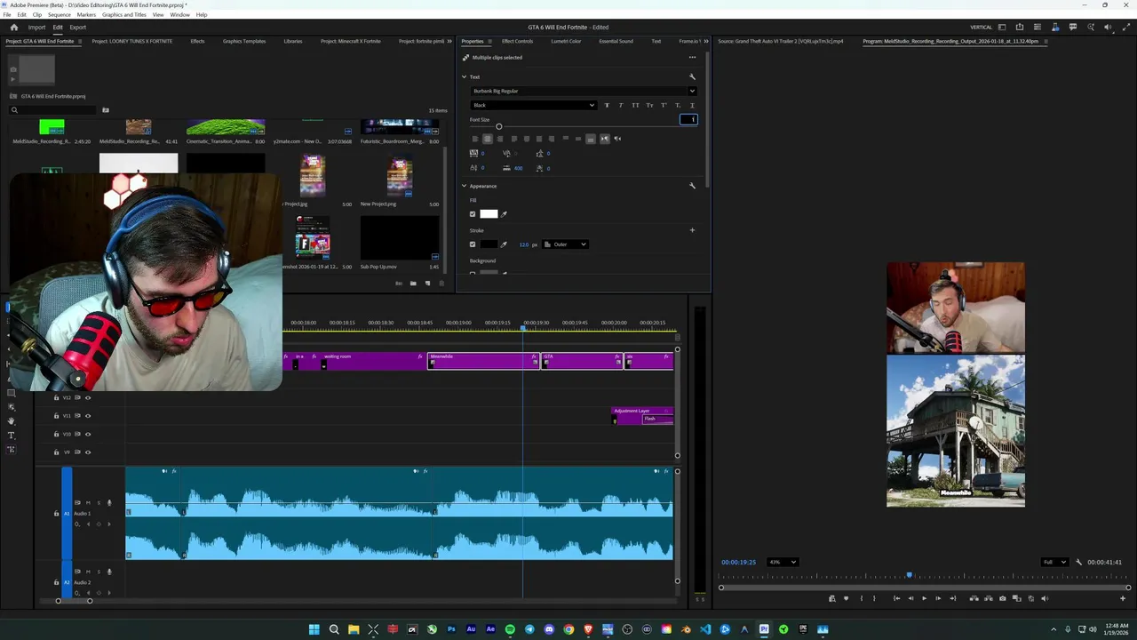Viewport: 1137px width, 640px height.
Task: Open Windows Start button on taskbar
Action: pos(314,629)
